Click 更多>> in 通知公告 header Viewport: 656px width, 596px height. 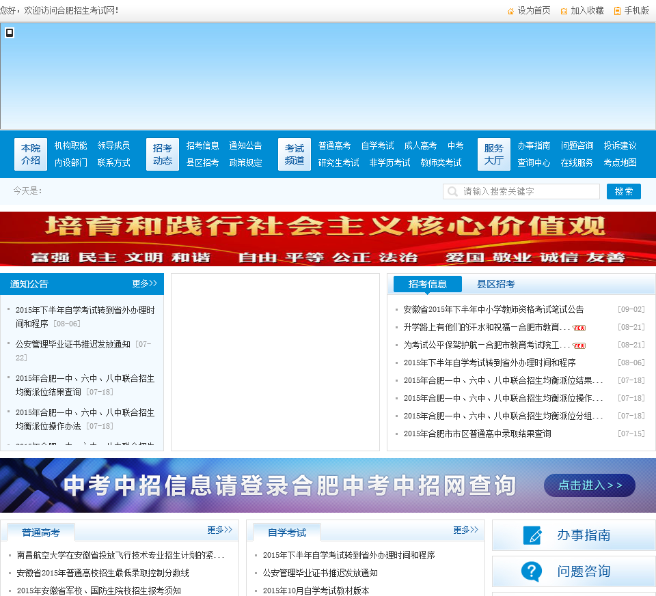pos(144,283)
